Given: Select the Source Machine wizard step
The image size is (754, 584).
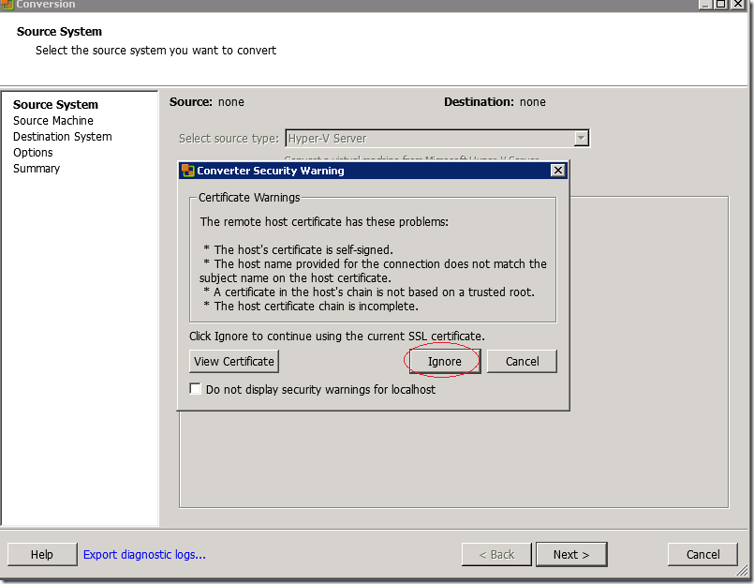Looking at the screenshot, I should (x=53, y=121).
